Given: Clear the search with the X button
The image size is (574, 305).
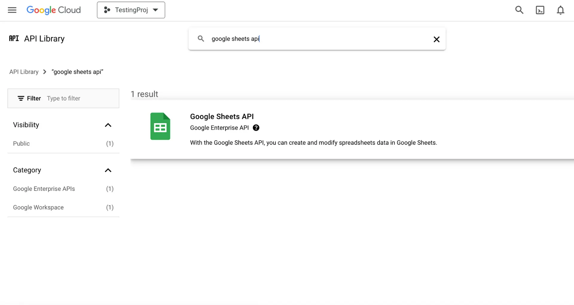Looking at the screenshot, I should (436, 39).
